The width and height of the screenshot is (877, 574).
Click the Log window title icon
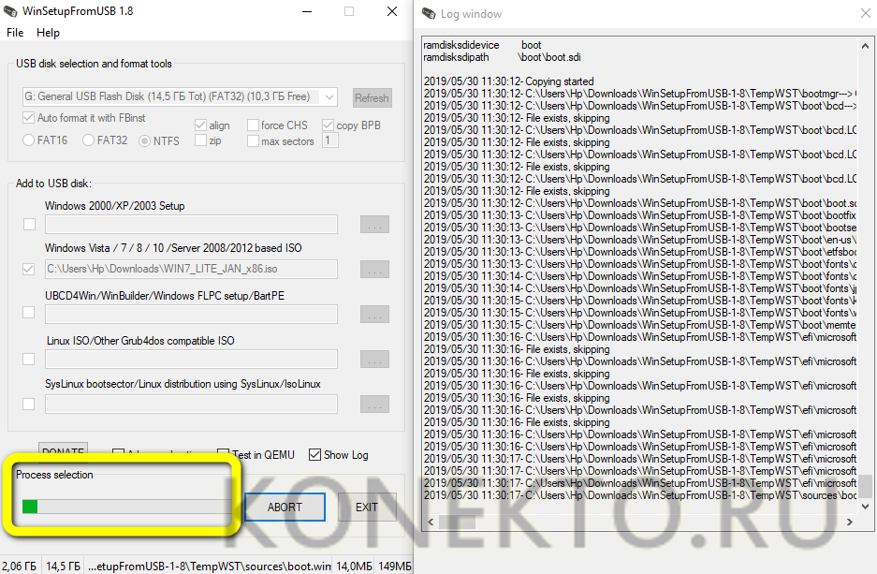tap(429, 13)
